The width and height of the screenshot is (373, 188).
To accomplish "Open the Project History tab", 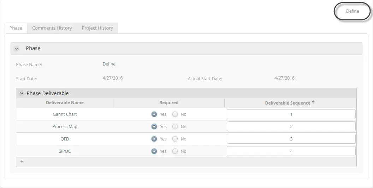I will [x=97, y=28].
